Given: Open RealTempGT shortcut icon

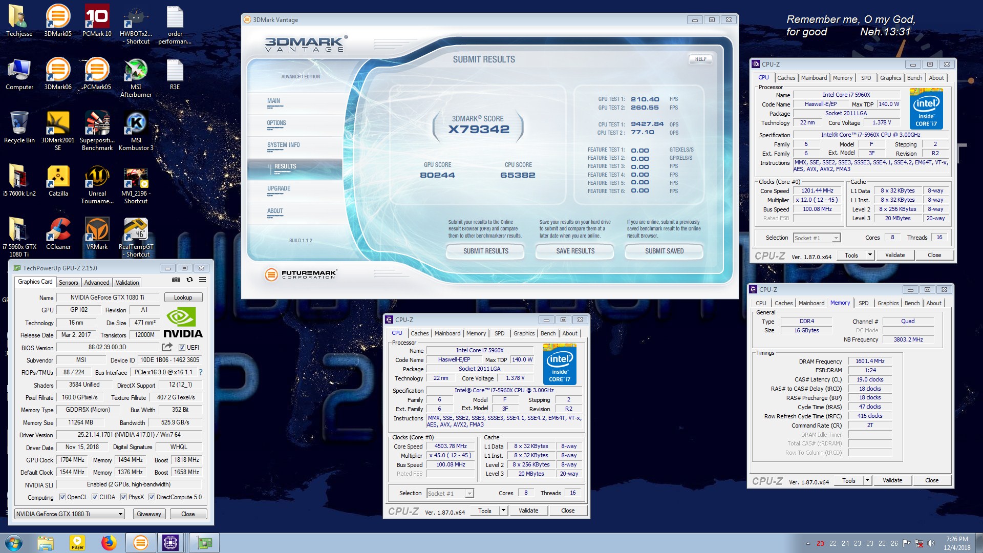Looking at the screenshot, I should (x=136, y=237).
